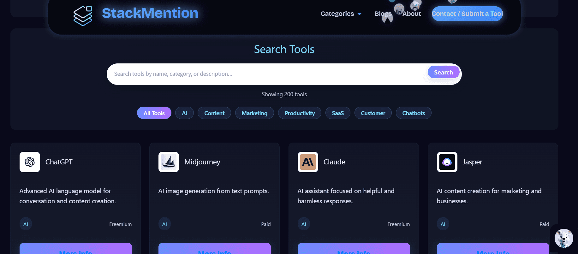Click the 'Showing 200 tools' text

[x=284, y=94]
